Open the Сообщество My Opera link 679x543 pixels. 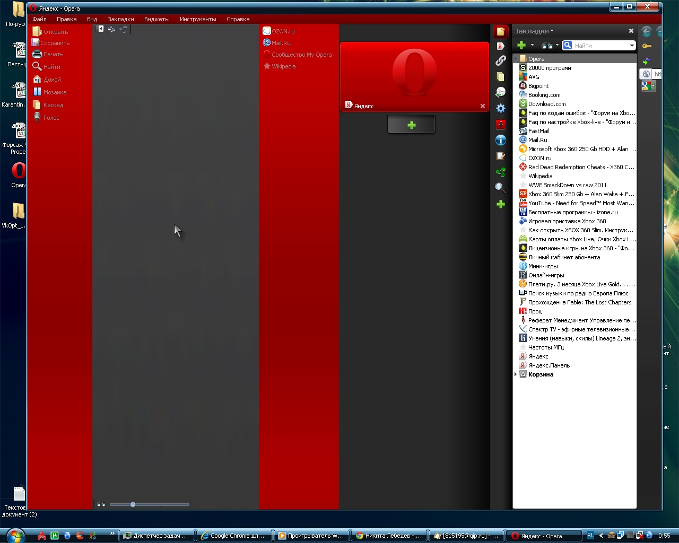pos(298,55)
